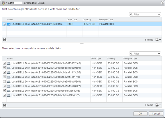Open the lower Filter dropdown arrow
165x118 pixels.
159,54
